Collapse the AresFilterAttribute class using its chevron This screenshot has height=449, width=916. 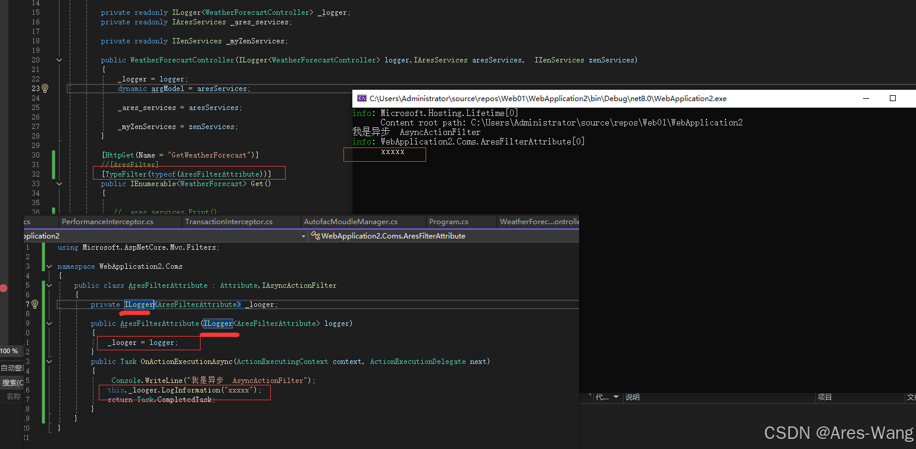tap(49, 285)
